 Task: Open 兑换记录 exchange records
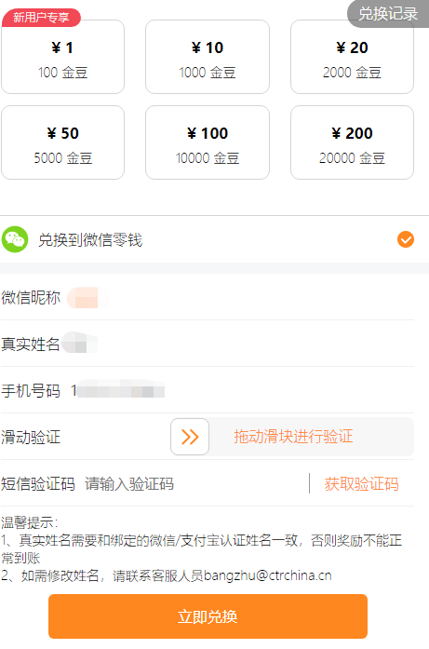(x=388, y=14)
